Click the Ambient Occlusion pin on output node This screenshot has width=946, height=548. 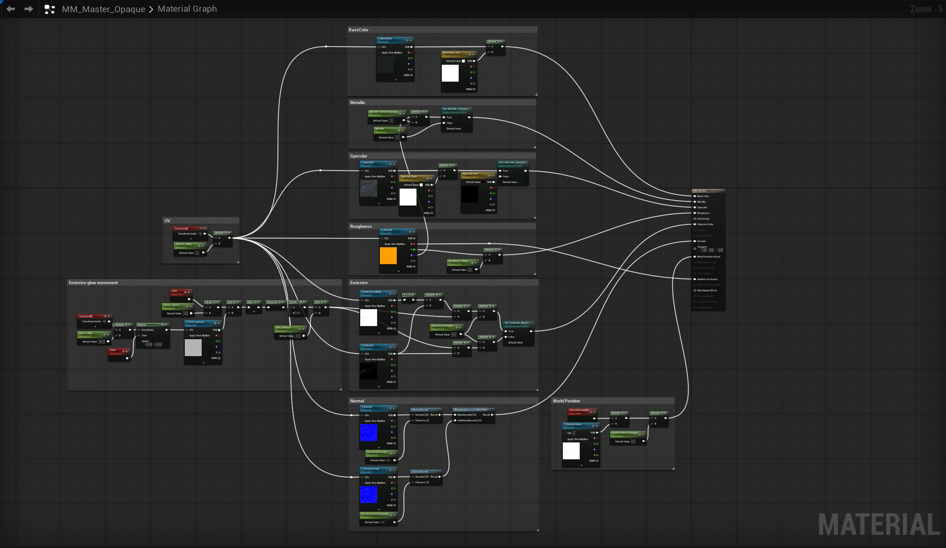[x=695, y=279]
